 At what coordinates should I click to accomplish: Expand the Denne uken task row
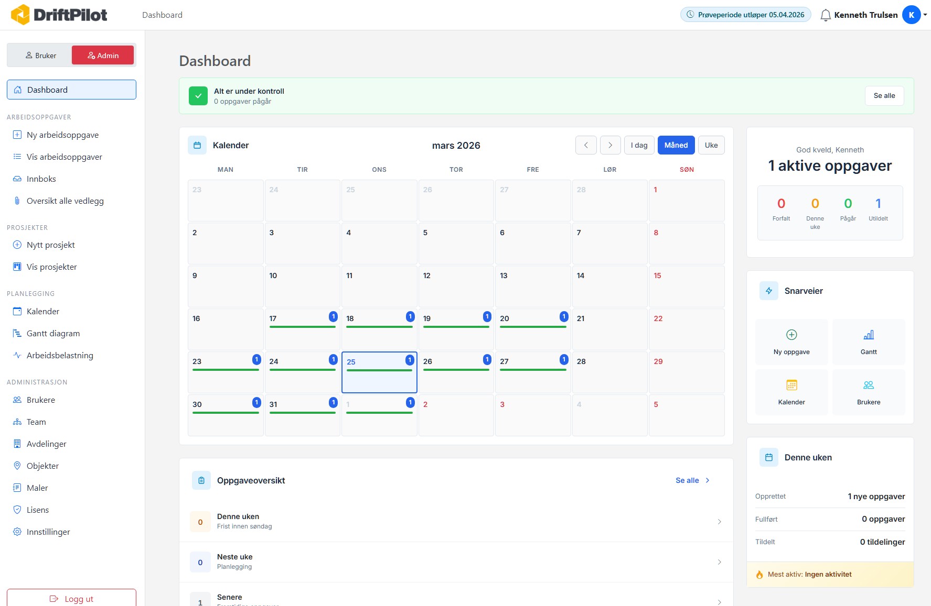point(456,521)
